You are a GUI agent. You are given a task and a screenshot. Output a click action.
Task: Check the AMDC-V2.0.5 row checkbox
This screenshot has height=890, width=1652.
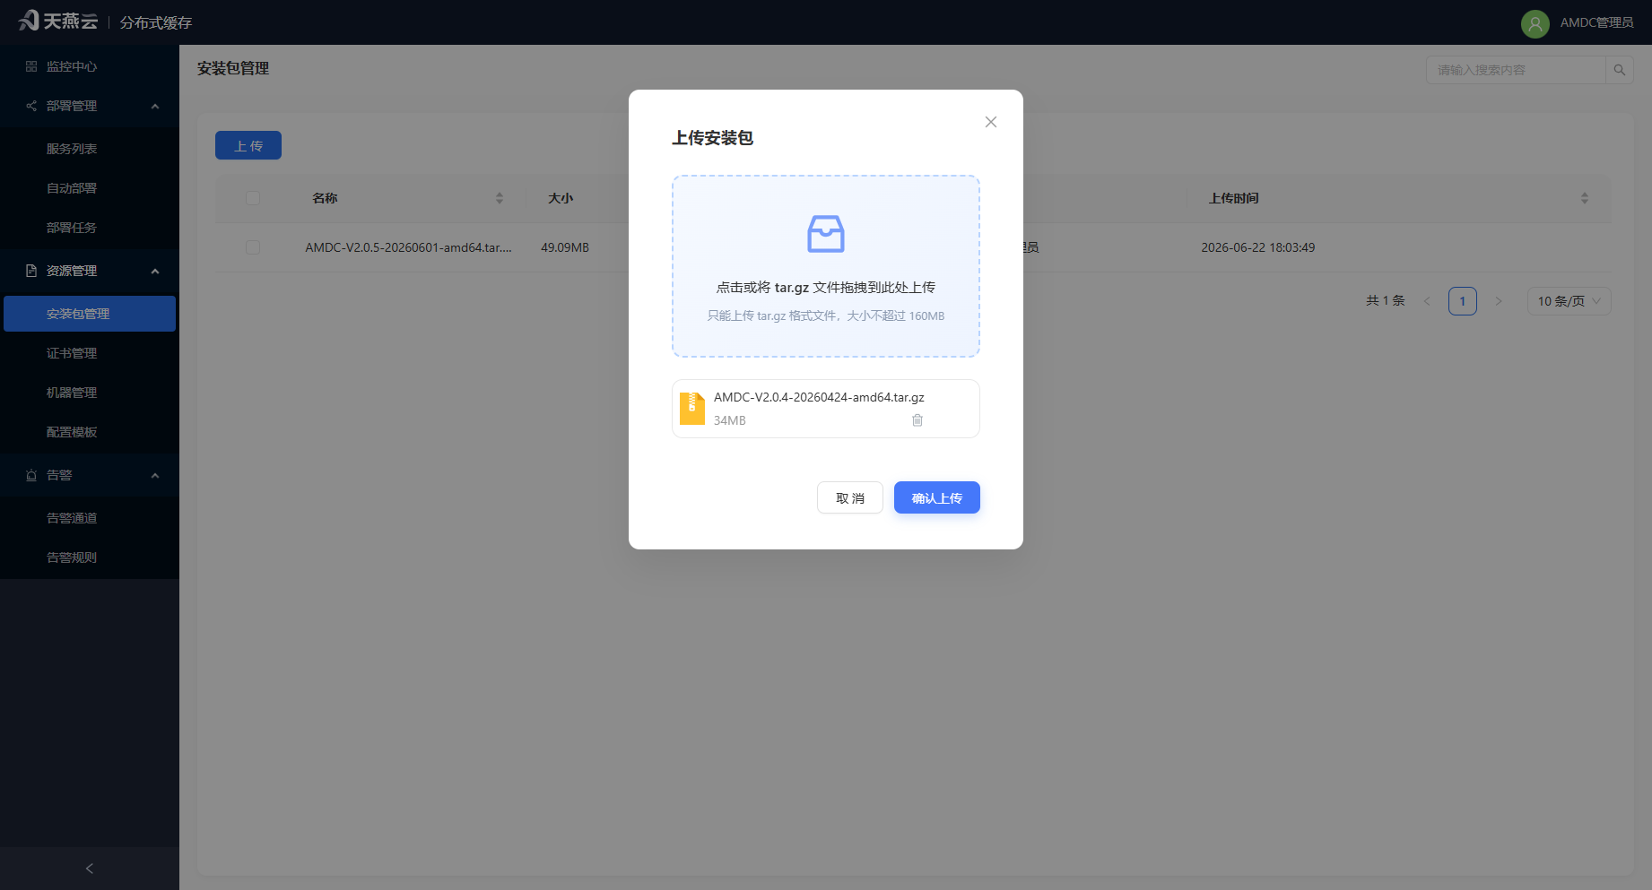point(253,247)
